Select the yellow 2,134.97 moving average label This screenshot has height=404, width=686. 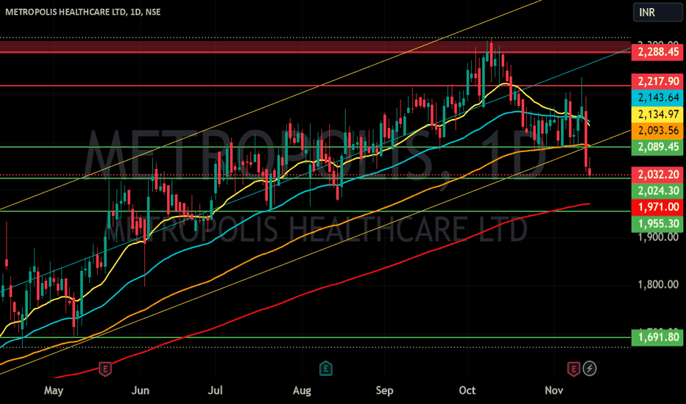click(657, 115)
